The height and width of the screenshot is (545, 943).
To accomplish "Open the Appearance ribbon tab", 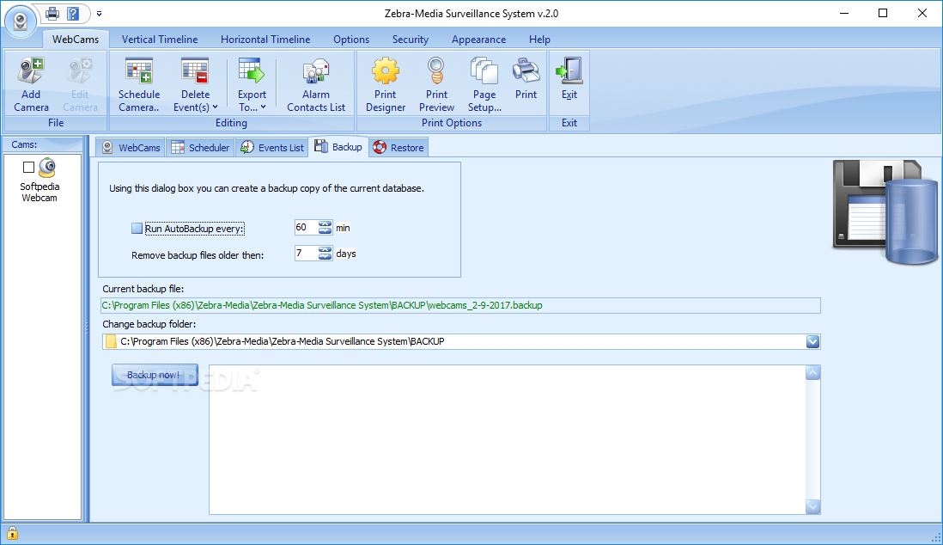I will 478,40.
